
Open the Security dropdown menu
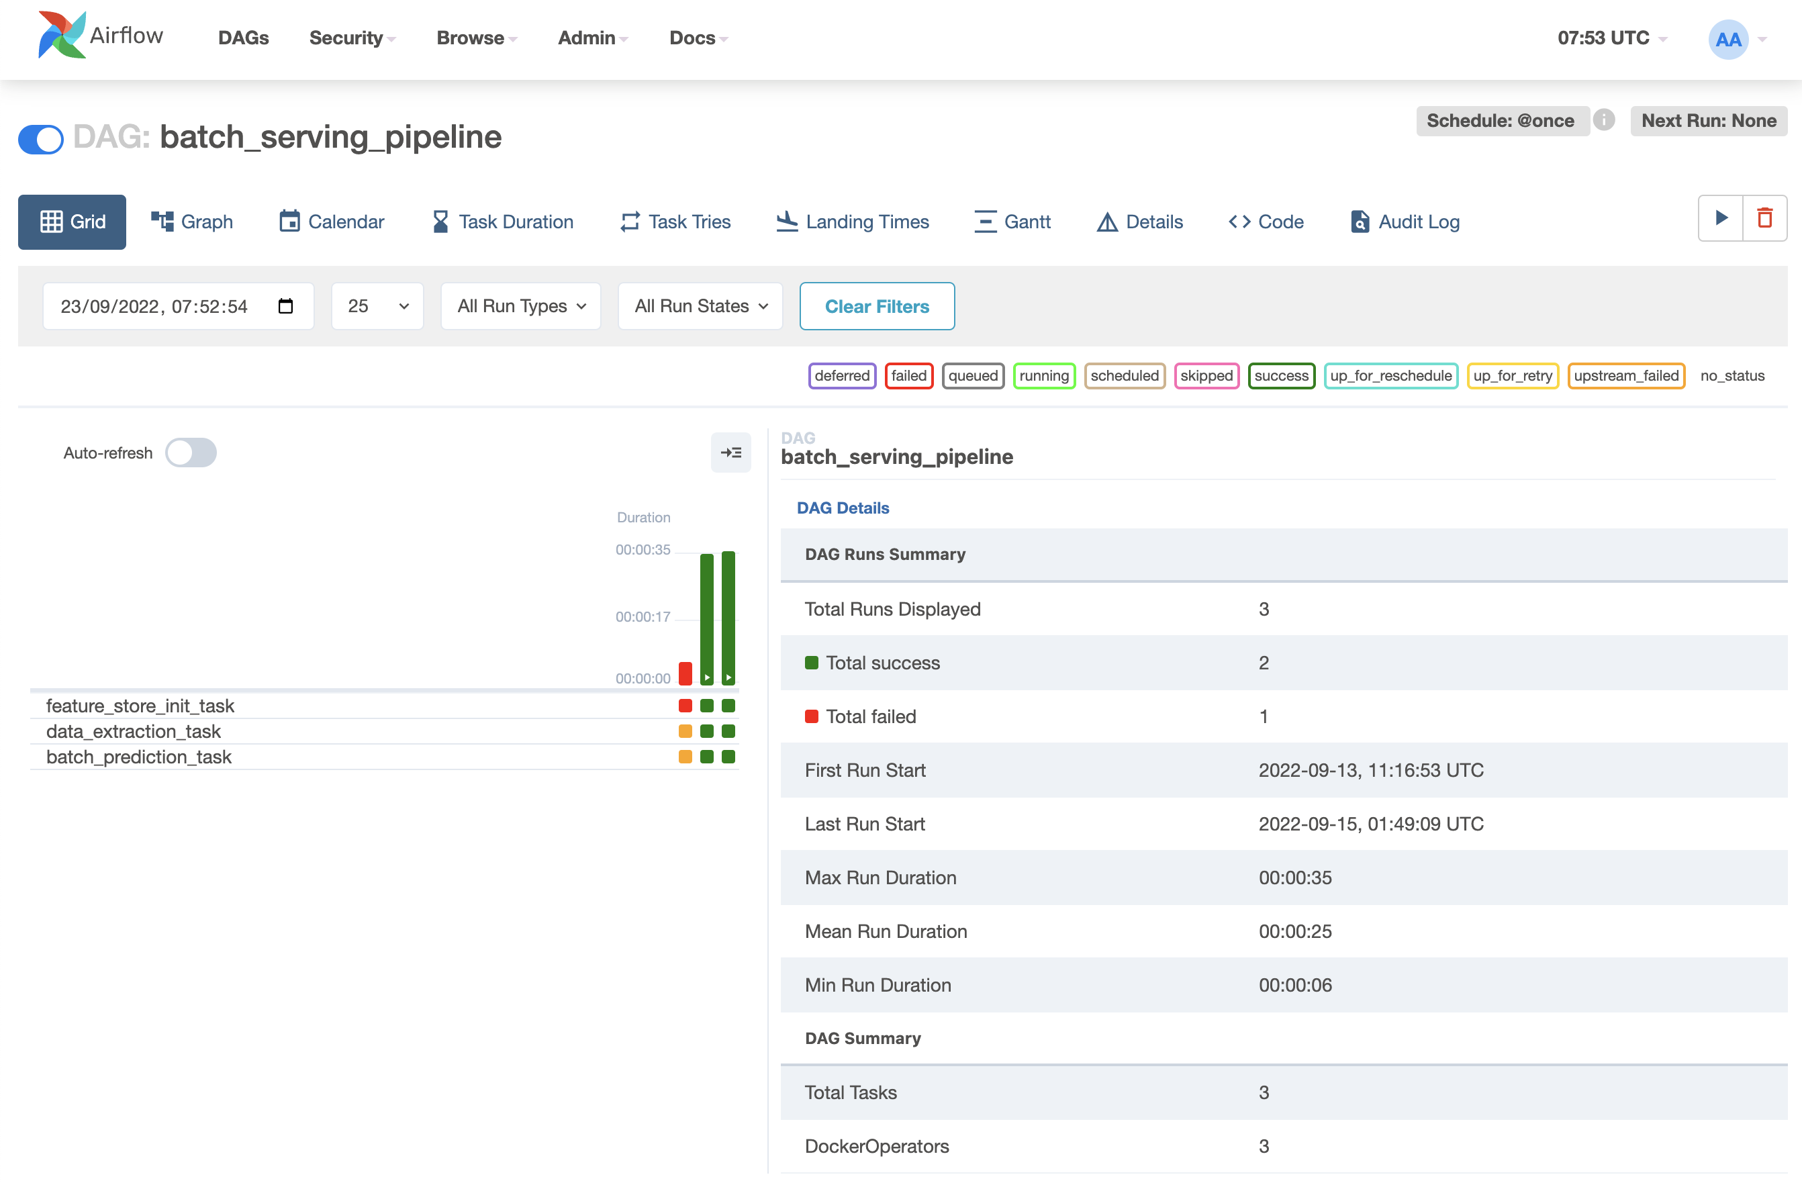(x=352, y=38)
